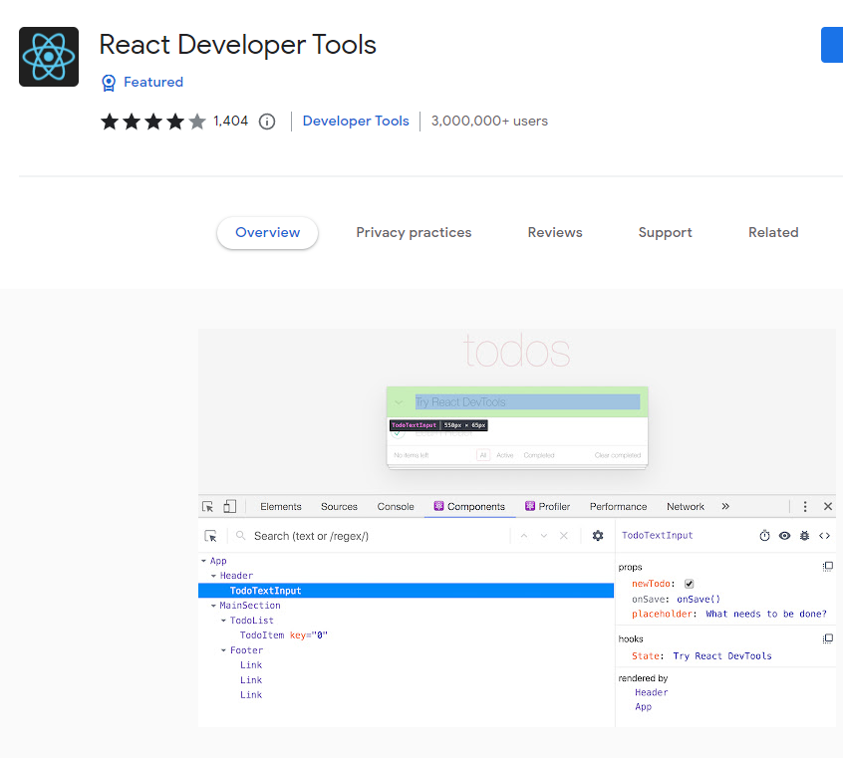Click the TodoTextInput title in details panel
This screenshot has width=843, height=758.
tap(657, 536)
